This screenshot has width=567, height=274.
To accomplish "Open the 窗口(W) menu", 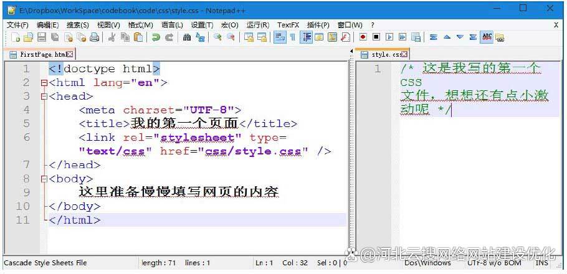I will tap(350, 25).
